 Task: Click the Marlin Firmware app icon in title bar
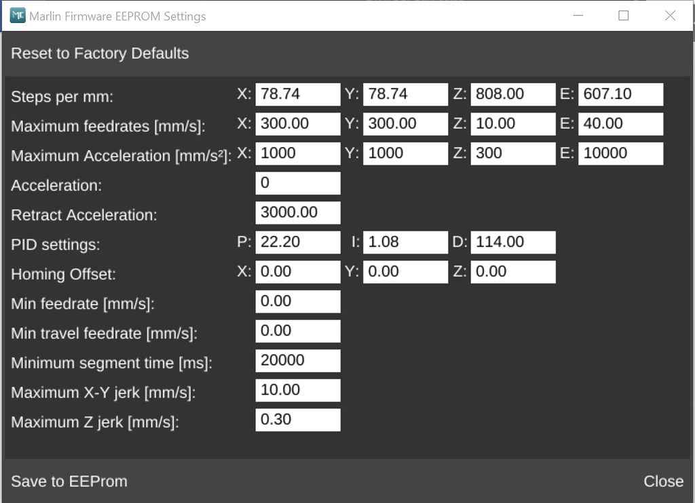18,16
